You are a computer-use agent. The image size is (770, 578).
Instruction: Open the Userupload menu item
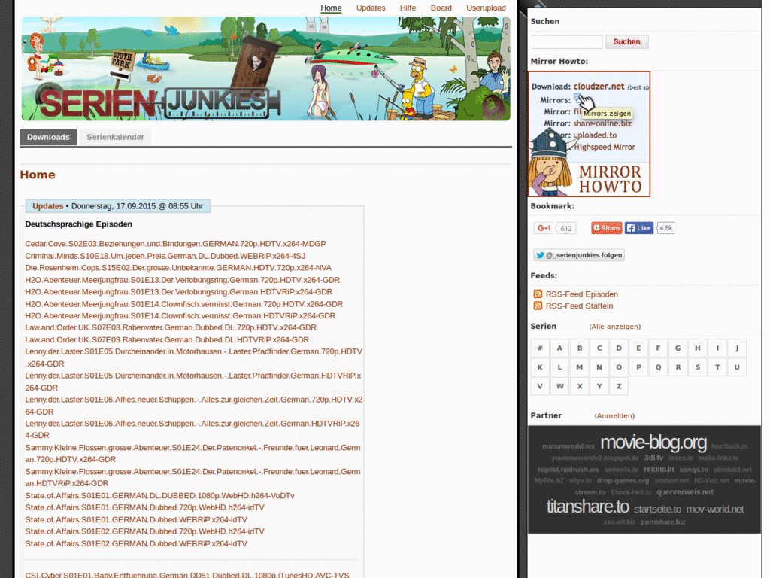click(487, 8)
